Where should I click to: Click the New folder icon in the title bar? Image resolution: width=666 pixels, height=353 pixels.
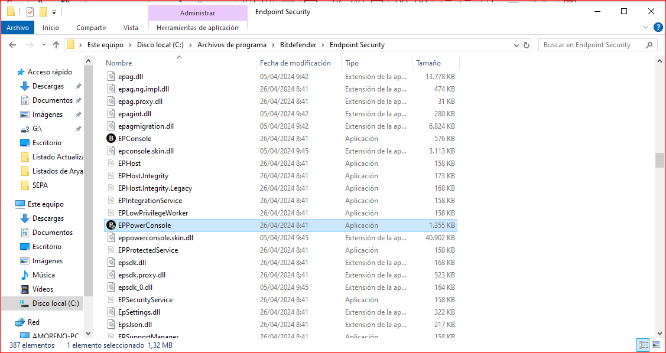pyautogui.click(x=43, y=11)
